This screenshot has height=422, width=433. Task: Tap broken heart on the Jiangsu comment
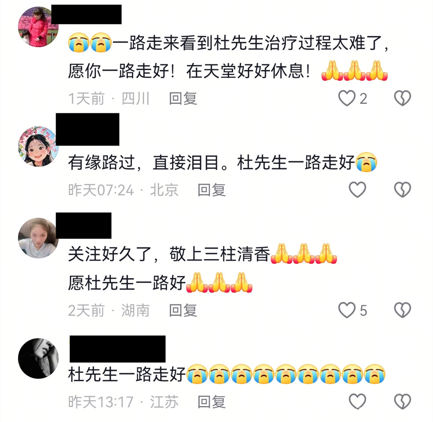(402, 401)
